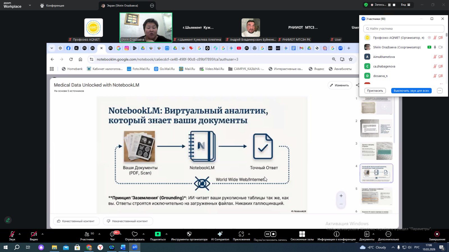
Task: Open the AI Companion tool
Action: click(x=220, y=234)
